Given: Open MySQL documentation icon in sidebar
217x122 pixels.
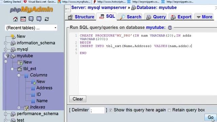Looking at the screenshot, I should point(39,19).
